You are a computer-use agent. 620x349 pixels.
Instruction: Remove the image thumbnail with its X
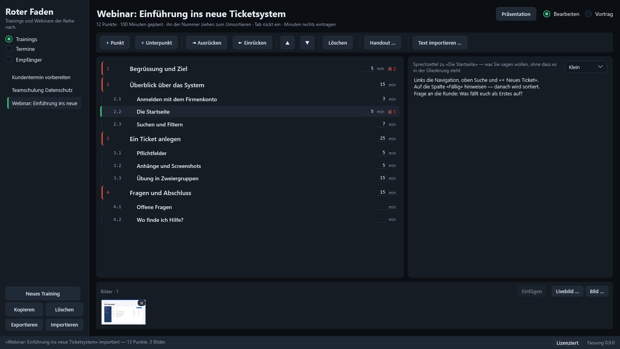[x=142, y=303]
